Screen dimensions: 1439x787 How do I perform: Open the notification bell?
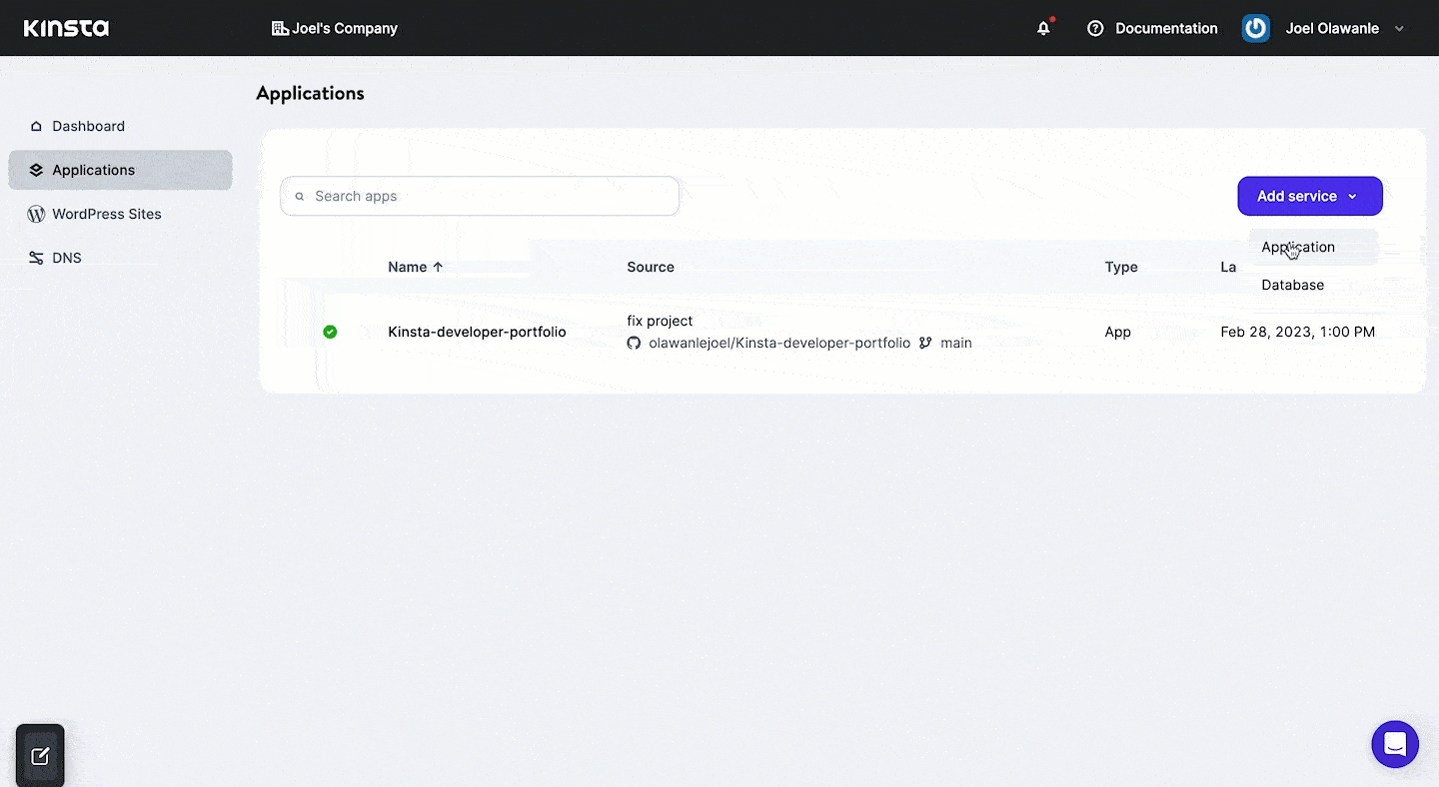click(x=1043, y=28)
